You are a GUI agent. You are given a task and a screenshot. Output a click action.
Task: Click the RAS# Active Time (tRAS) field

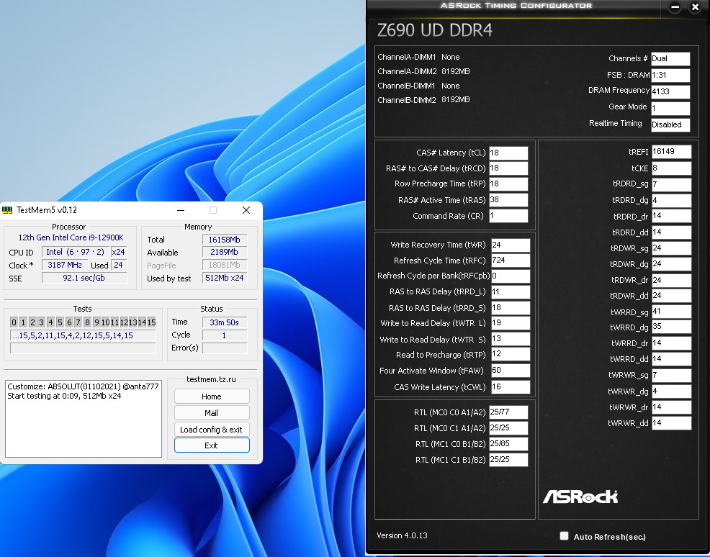(x=508, y=199)
